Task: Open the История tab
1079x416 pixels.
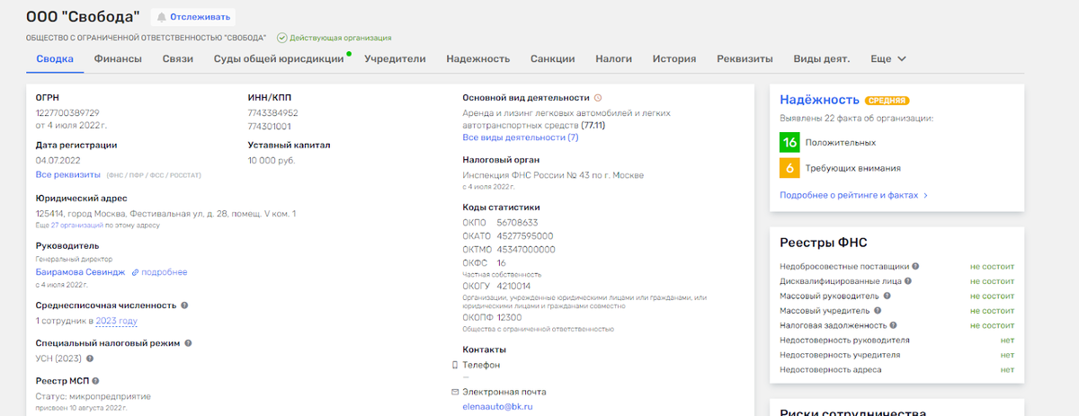Action: point(674,59)
